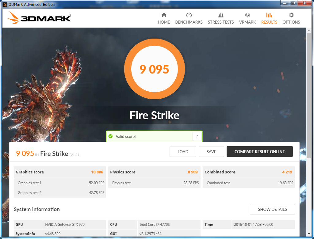Click the System information heading
The image size is (314, 239).
[x=37, y=209]
